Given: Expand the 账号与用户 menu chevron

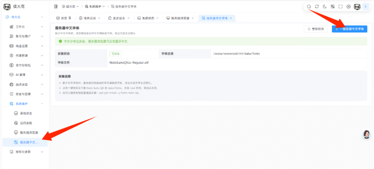Looking at the screenshot, I should [x=42, y=36].
